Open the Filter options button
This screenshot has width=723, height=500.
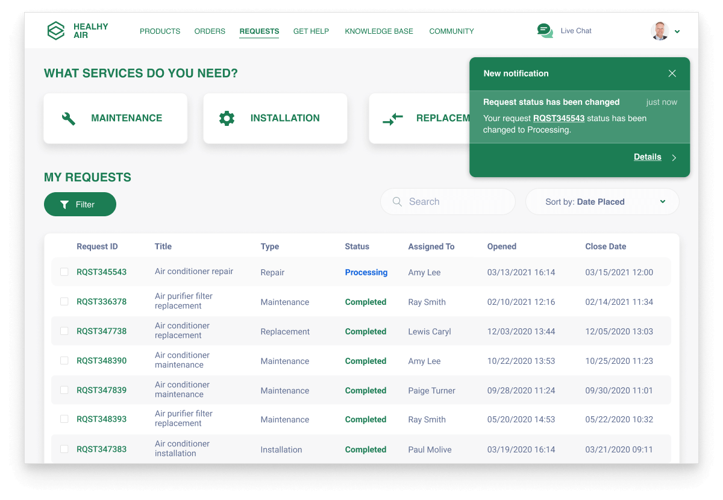coord(80,205)
